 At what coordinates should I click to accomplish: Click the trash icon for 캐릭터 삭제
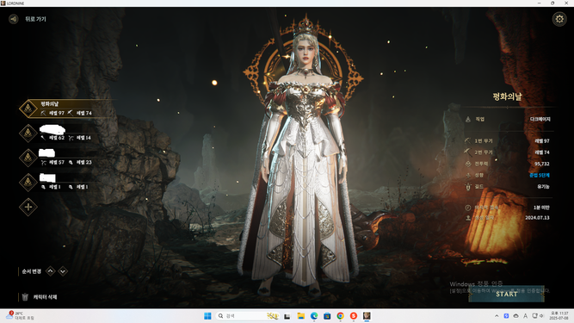pos(25,296)
